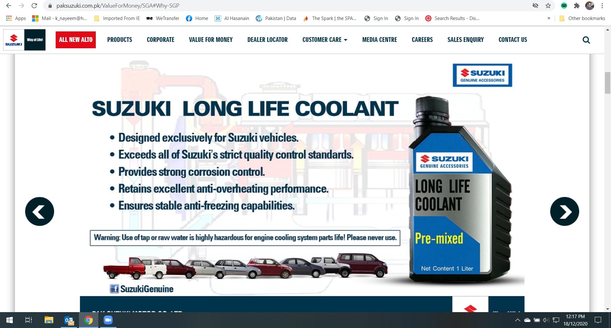
Task: Toggle the eye-slash tracking icon in address bar
Action: pyautogui.click(x=535, y=5)
